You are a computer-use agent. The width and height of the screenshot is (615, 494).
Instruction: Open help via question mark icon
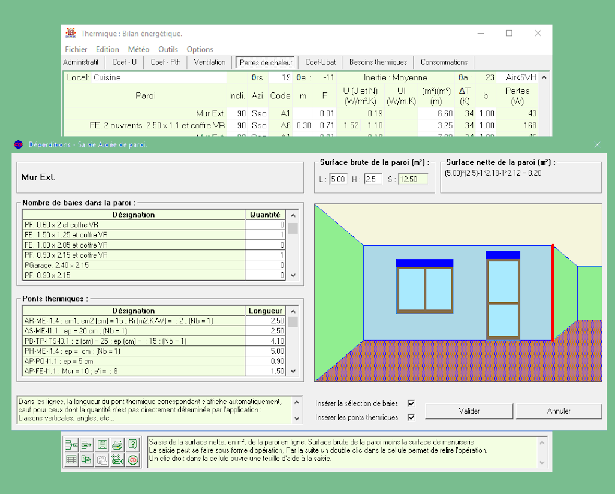tap(133, 444)
